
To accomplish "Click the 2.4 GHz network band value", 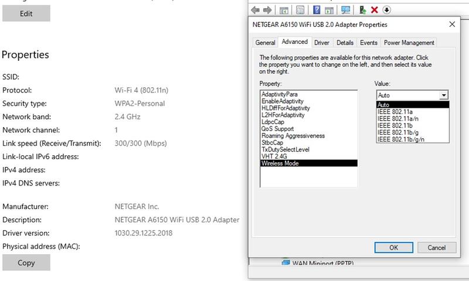I will [x=127, y=116].
